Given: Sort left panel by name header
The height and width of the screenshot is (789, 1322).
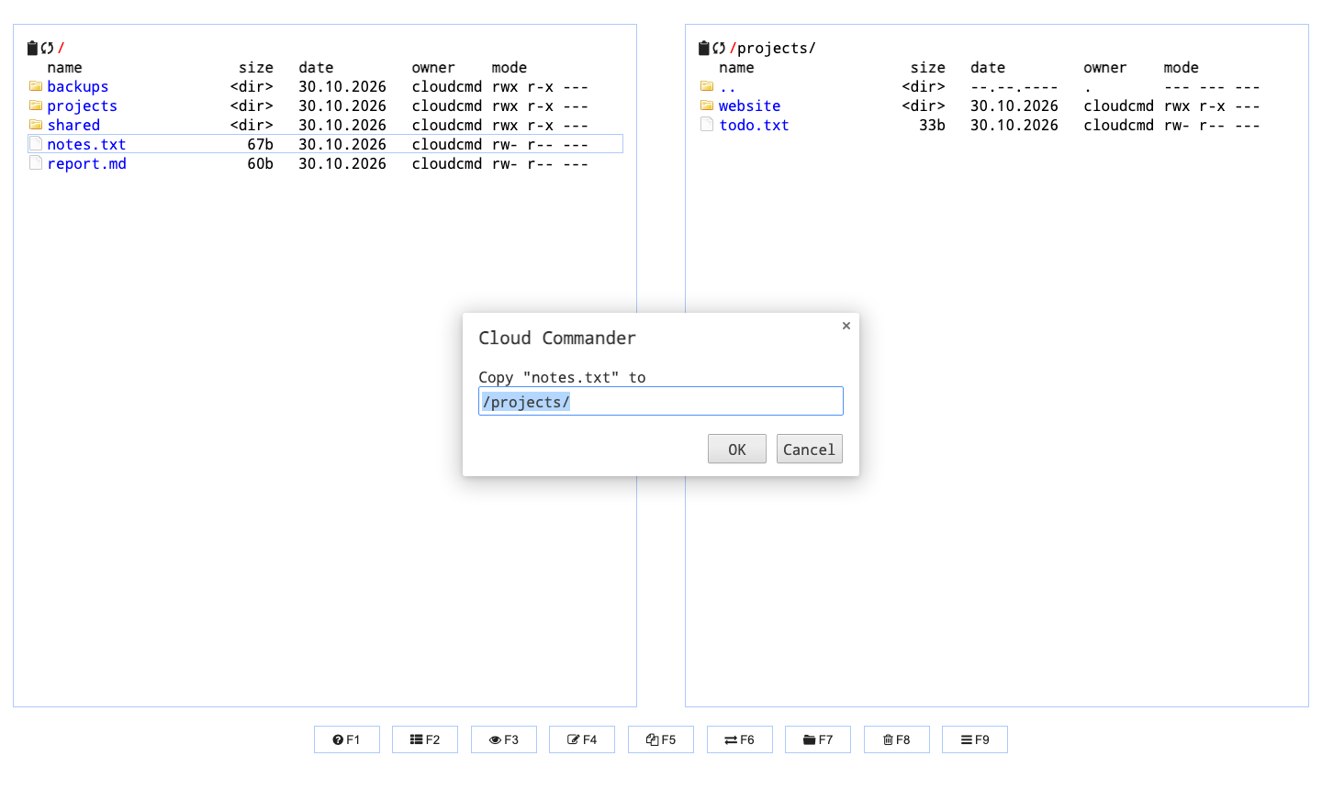Looking at the screenshot, I should 64,67.
